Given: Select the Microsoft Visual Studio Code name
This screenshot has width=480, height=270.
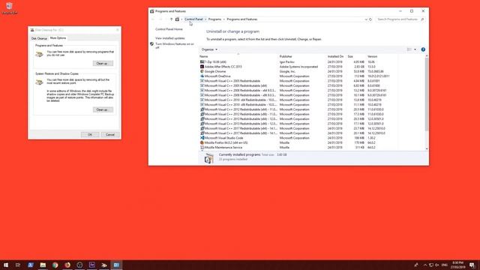Looking at the screenshot, I should tap(223, 138).
